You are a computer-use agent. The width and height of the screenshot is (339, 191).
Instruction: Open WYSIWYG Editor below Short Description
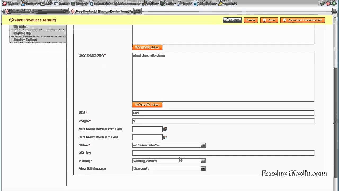147,105
